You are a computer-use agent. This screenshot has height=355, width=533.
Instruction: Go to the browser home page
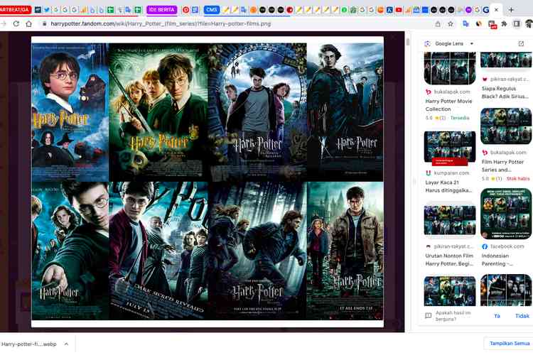point(29,23)
